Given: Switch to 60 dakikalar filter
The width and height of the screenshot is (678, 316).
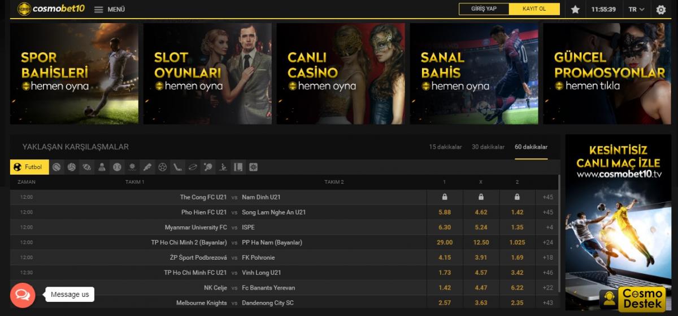Looking at the screenshot, I should [x=531, y=147].
